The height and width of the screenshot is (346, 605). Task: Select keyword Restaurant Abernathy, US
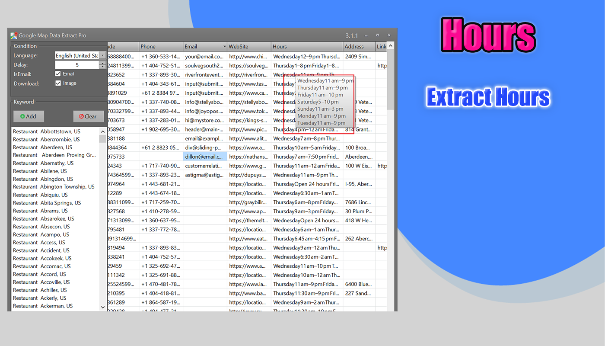pos(43,163)
